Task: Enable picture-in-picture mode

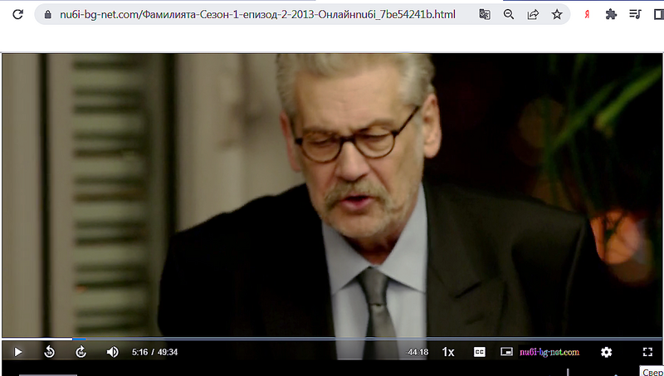Action: [x=506, y=351]
